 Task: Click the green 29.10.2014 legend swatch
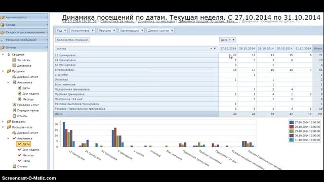[292, 131]
